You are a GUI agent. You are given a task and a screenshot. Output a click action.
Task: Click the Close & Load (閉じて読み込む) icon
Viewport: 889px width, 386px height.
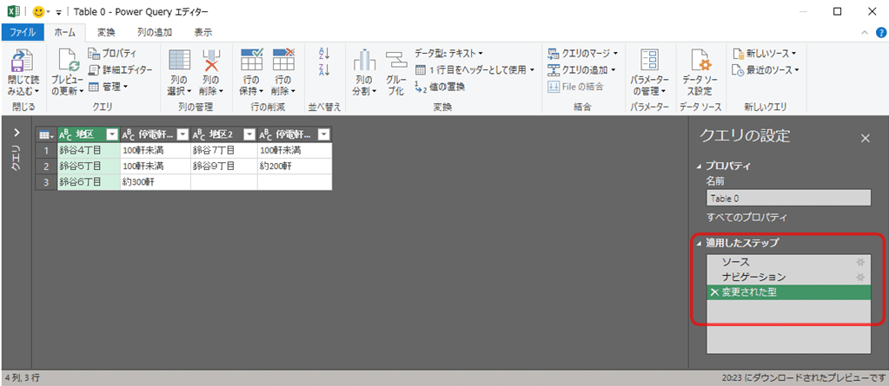[22, 61]
